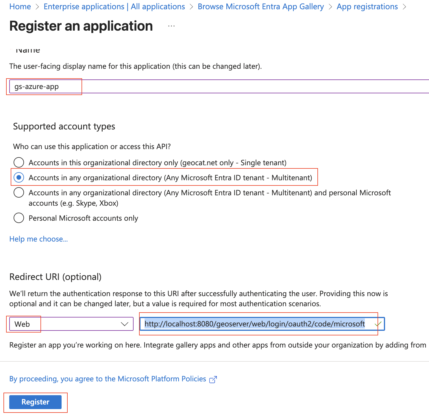Go to Home breadcrumb
Viewport: 429px width, 416px height.
[x=20, y=7]
